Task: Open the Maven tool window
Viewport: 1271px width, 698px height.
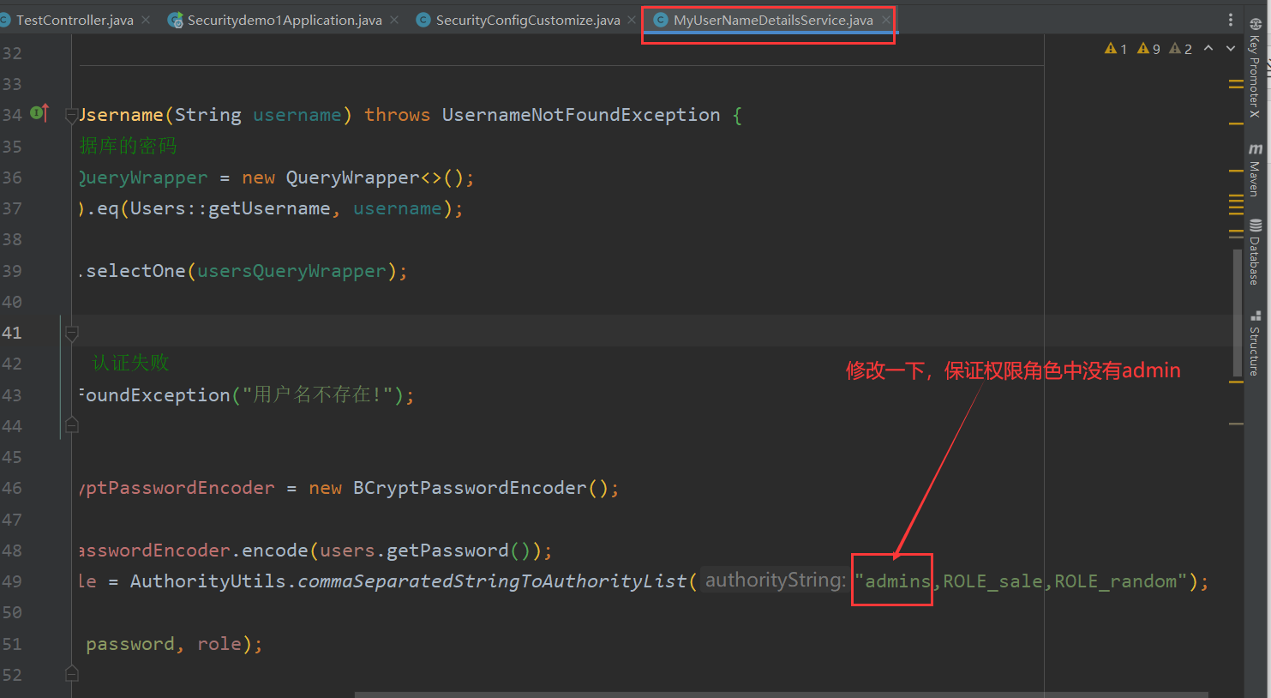Action: [1256, 171]
